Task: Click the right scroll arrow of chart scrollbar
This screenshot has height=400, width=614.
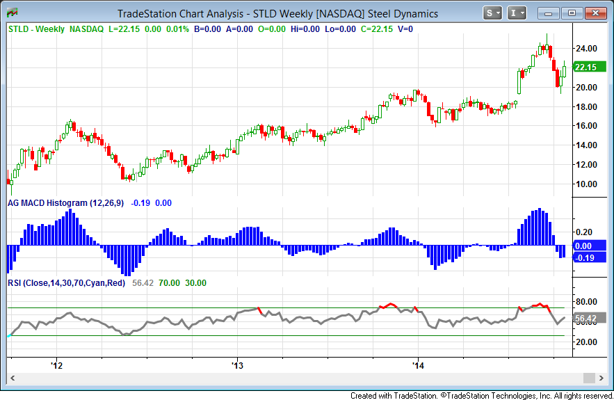Action: tap(601, 378)
